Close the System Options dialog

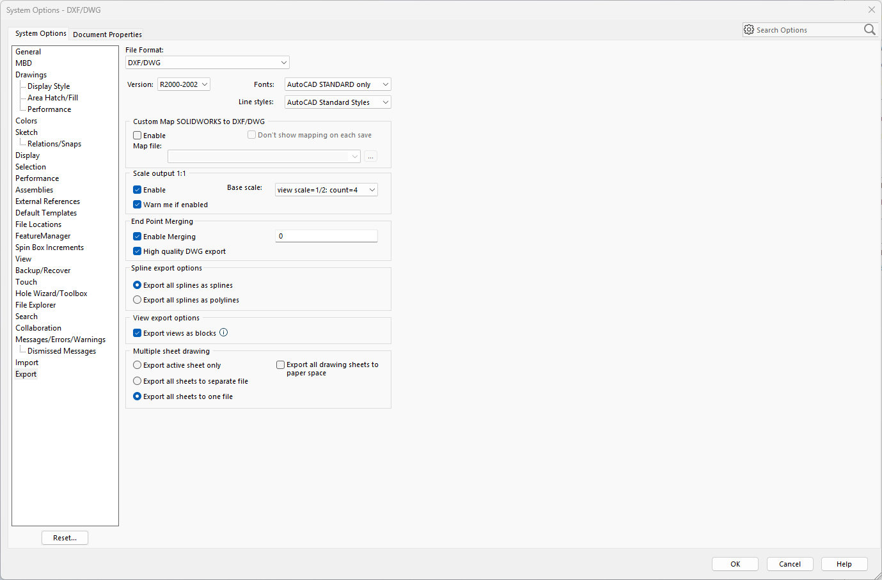point(871,10)
